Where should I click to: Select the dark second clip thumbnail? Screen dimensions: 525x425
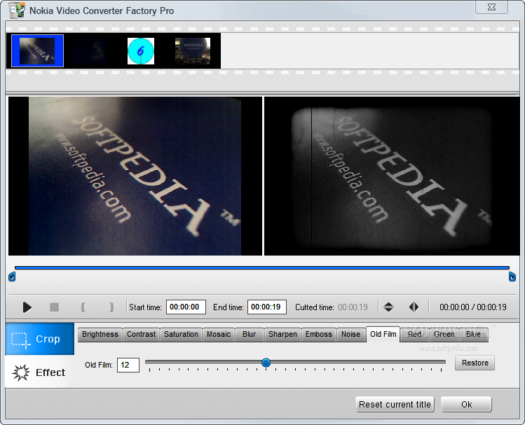click(90, 51)
